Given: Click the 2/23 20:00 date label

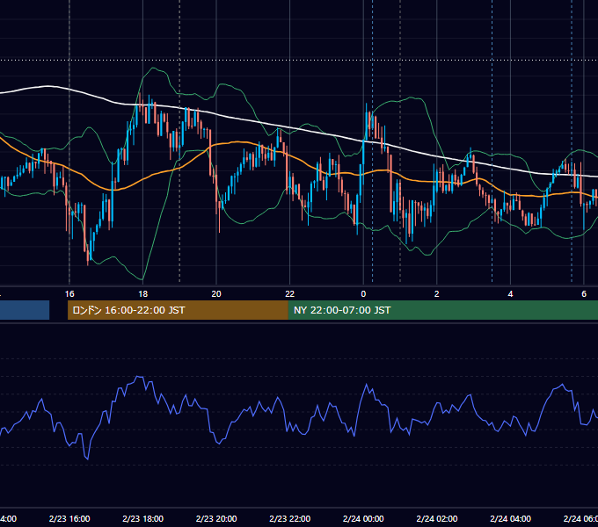Looking at the screenshot, I should click(216, 518).
